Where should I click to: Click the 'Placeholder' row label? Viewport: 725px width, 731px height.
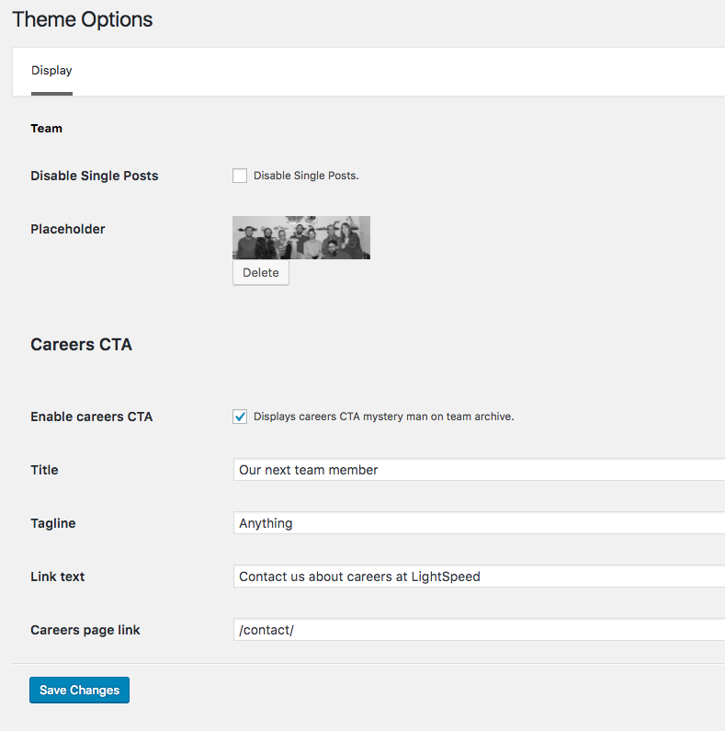(x=68, y=229)
